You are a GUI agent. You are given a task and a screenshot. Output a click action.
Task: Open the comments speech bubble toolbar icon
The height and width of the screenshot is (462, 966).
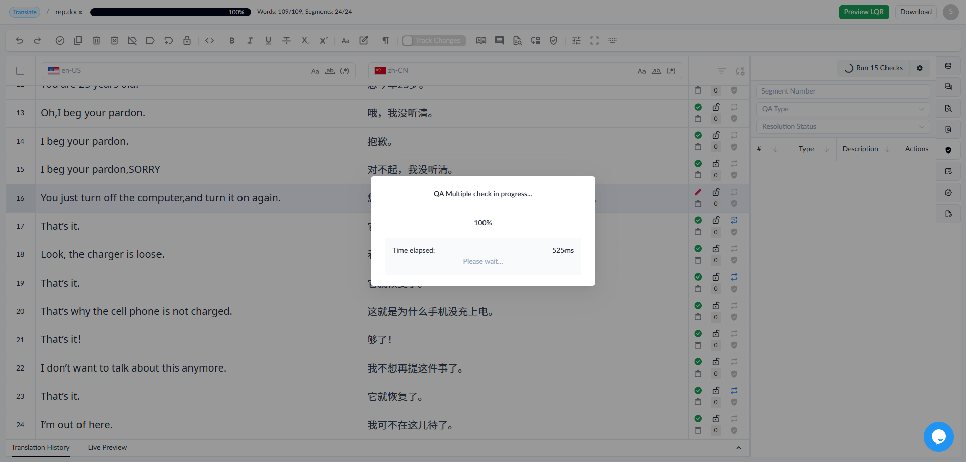499,41
